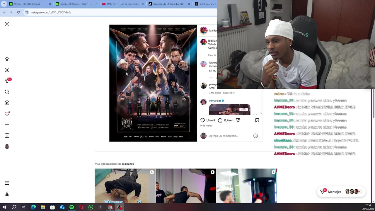Open Notifications heart icon in sidebar
The width and height of the screenshot is (375, 211).
pos(7,114)
